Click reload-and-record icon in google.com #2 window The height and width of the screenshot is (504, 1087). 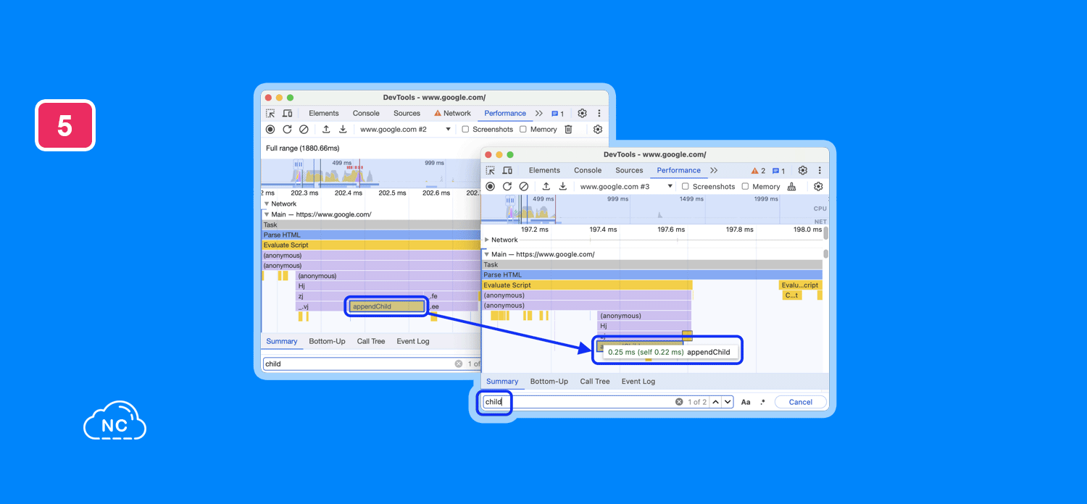point(287,130)
